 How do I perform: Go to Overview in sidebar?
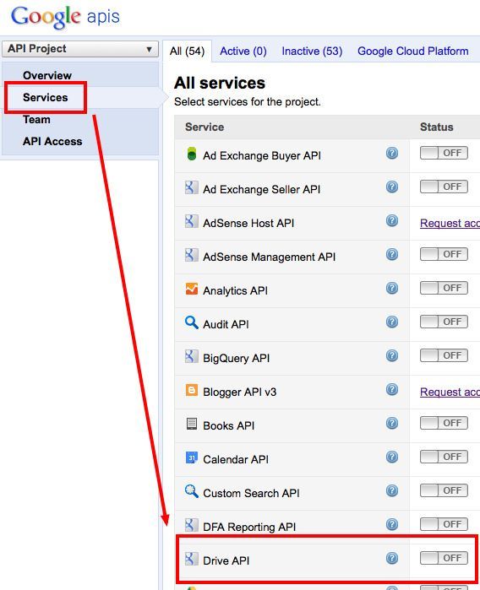click(47, 75)
